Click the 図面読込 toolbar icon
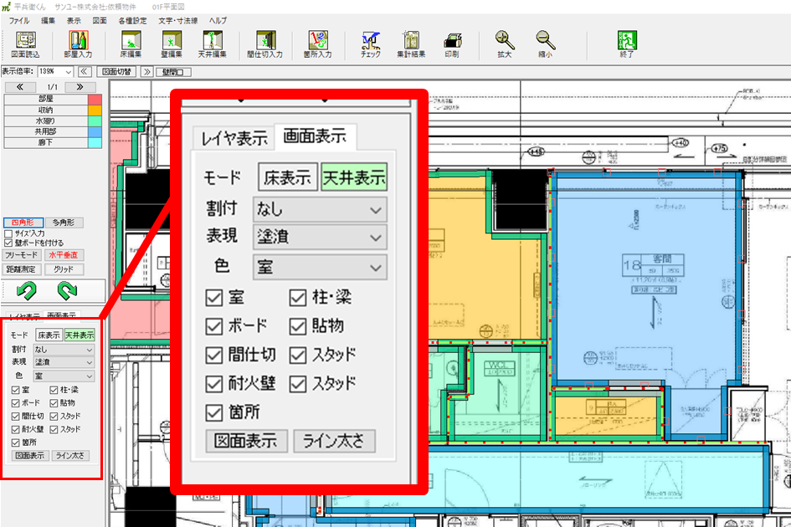791x527 pixels. (25, 42)
